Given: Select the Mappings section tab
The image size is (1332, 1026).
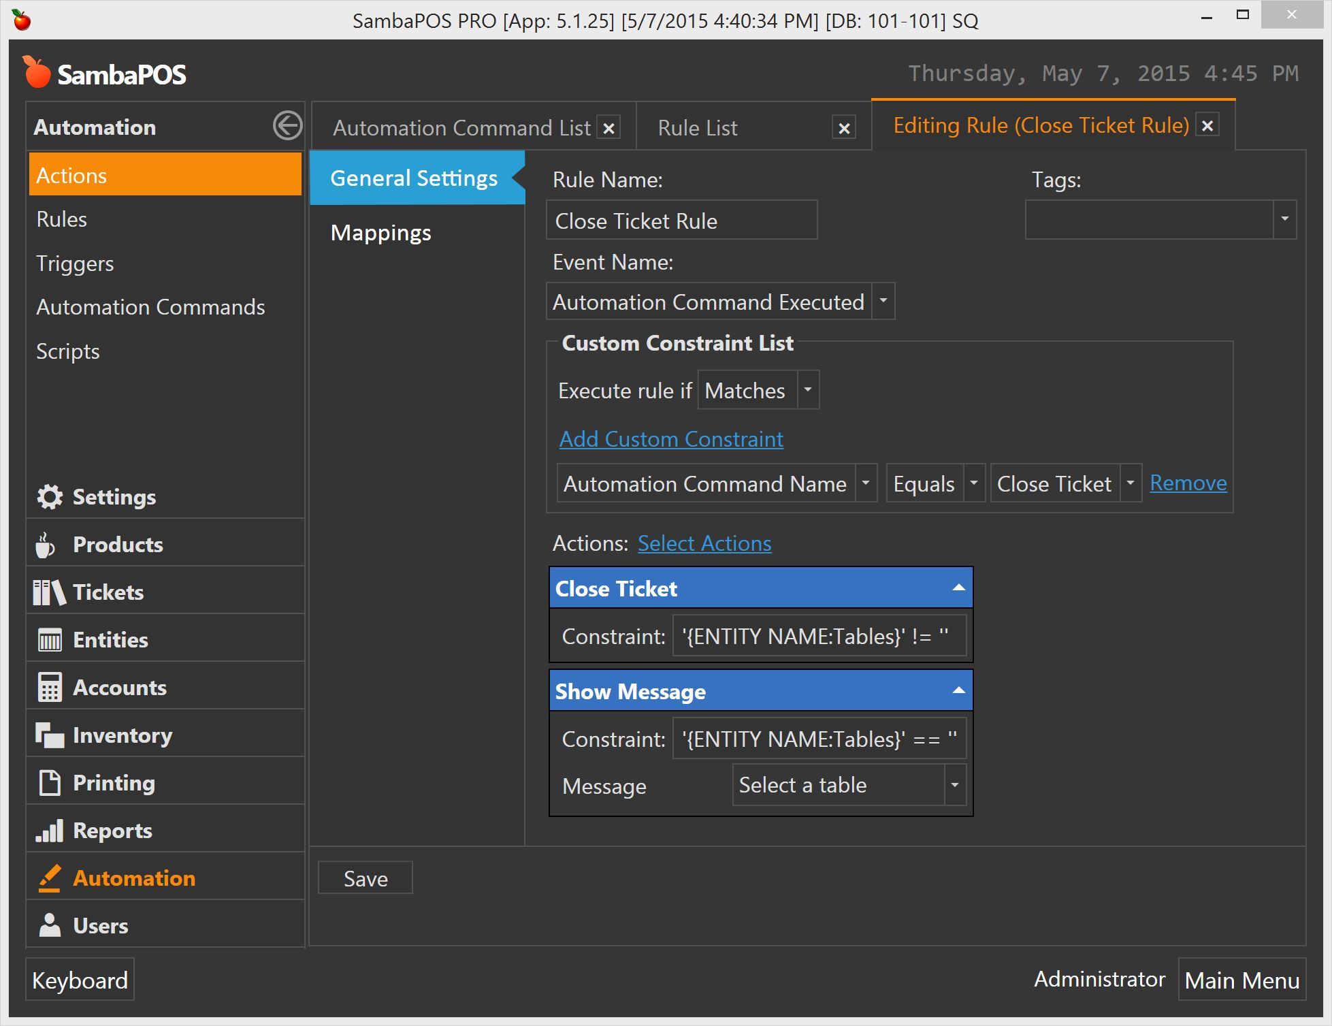Looking at the screenshot, I should point(381,233).
